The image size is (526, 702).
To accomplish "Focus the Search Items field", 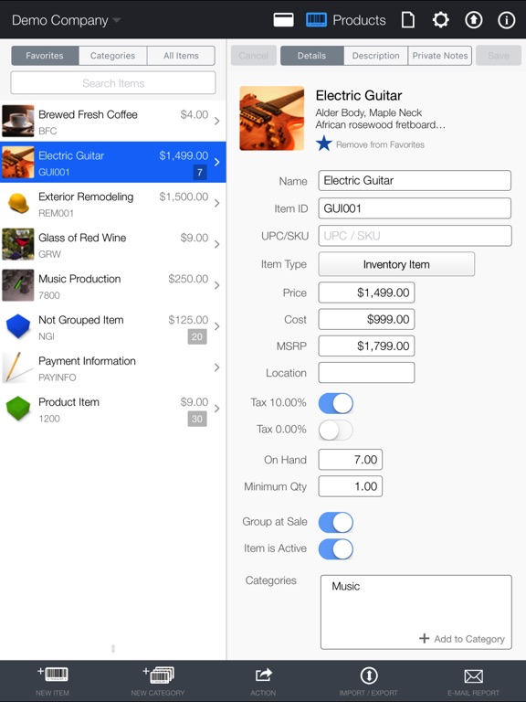I will (x=113, y=83).
